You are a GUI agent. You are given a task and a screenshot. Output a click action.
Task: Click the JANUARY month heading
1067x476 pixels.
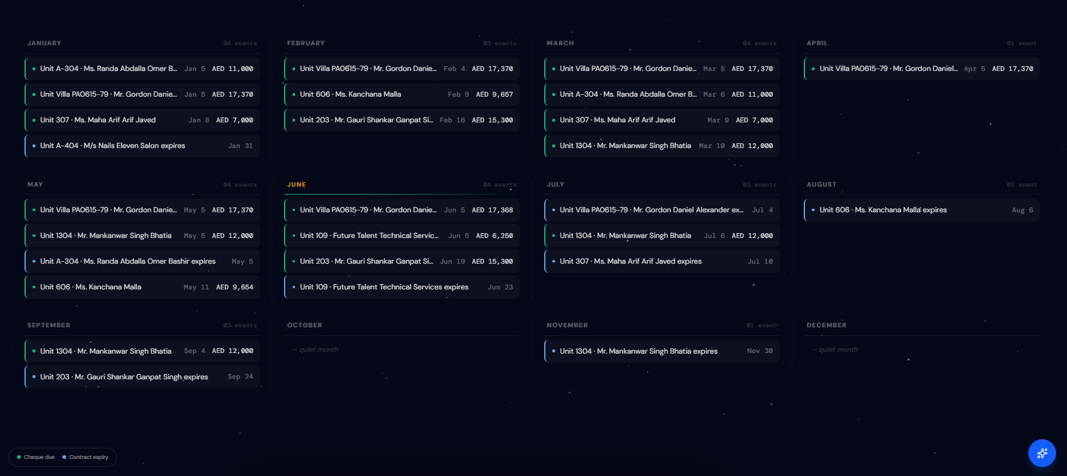[44, 43]
